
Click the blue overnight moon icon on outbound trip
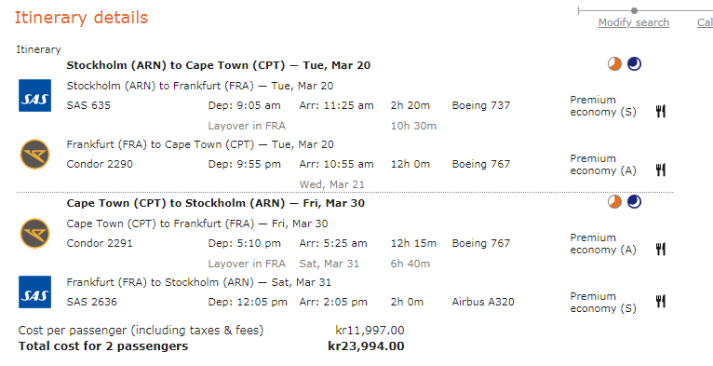(x=634, y=64)
